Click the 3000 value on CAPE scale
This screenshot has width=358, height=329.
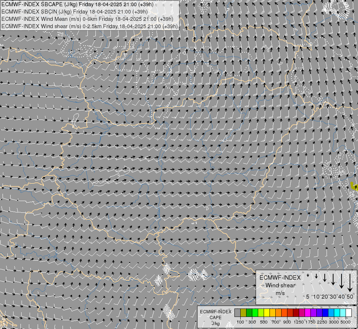pos(334,322)
